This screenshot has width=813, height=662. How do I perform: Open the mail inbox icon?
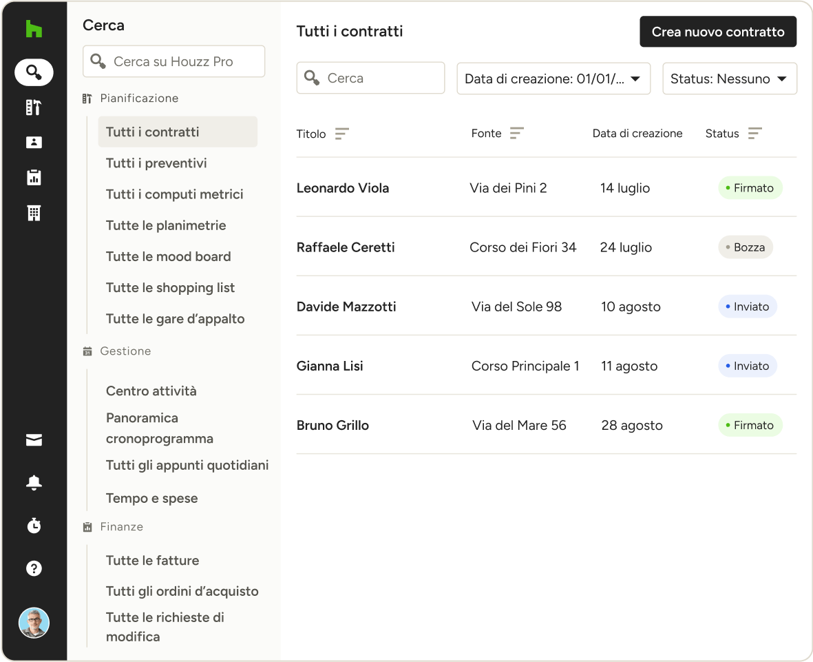pos(34,441)
